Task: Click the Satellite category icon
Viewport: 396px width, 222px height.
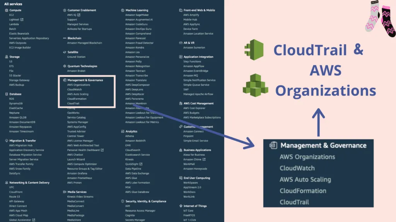Action: [64, 52]
